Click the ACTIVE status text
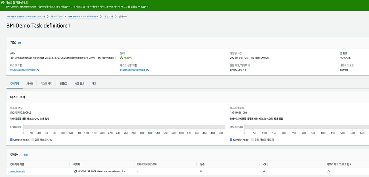The height and width of the screenshot is (177, 369). [128, 57]
